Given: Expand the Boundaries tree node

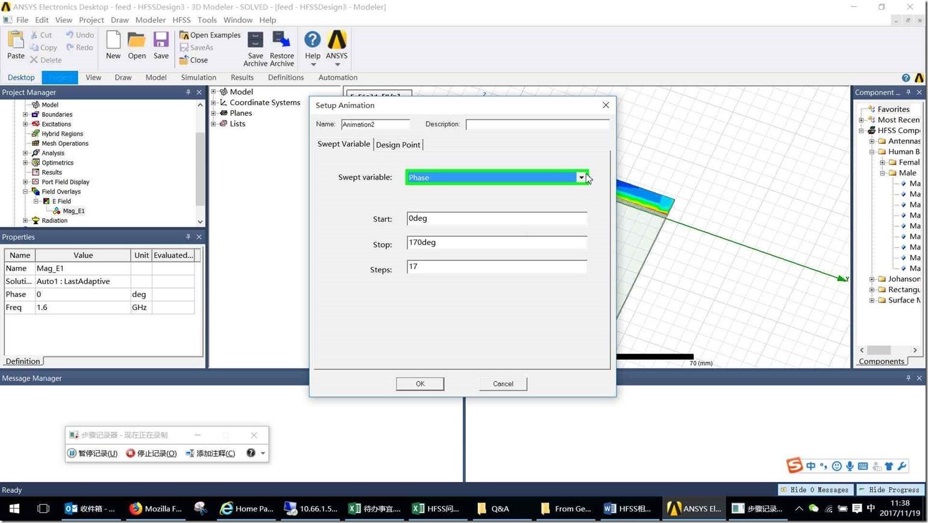Looking at the screenshot, I should (x=25, y=114).
